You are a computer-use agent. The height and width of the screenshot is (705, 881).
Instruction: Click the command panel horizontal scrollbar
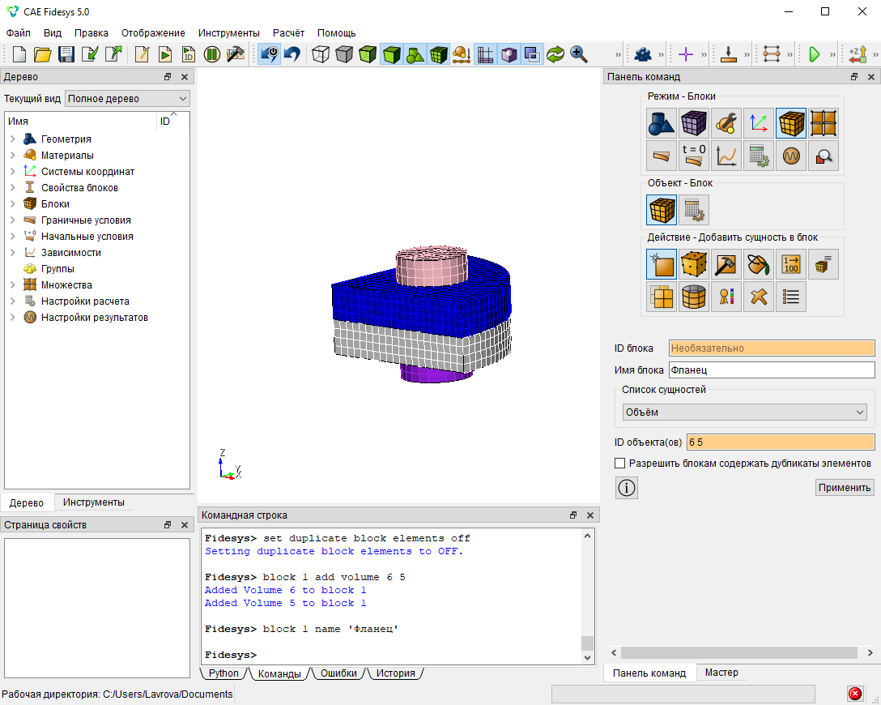[x=738, y=652]
